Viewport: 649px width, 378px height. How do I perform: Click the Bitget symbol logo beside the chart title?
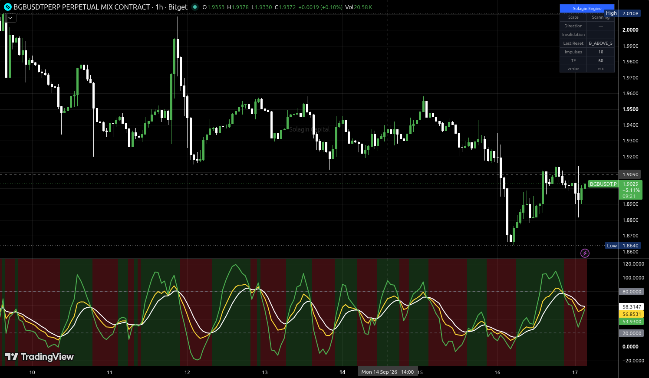(7, 7)
